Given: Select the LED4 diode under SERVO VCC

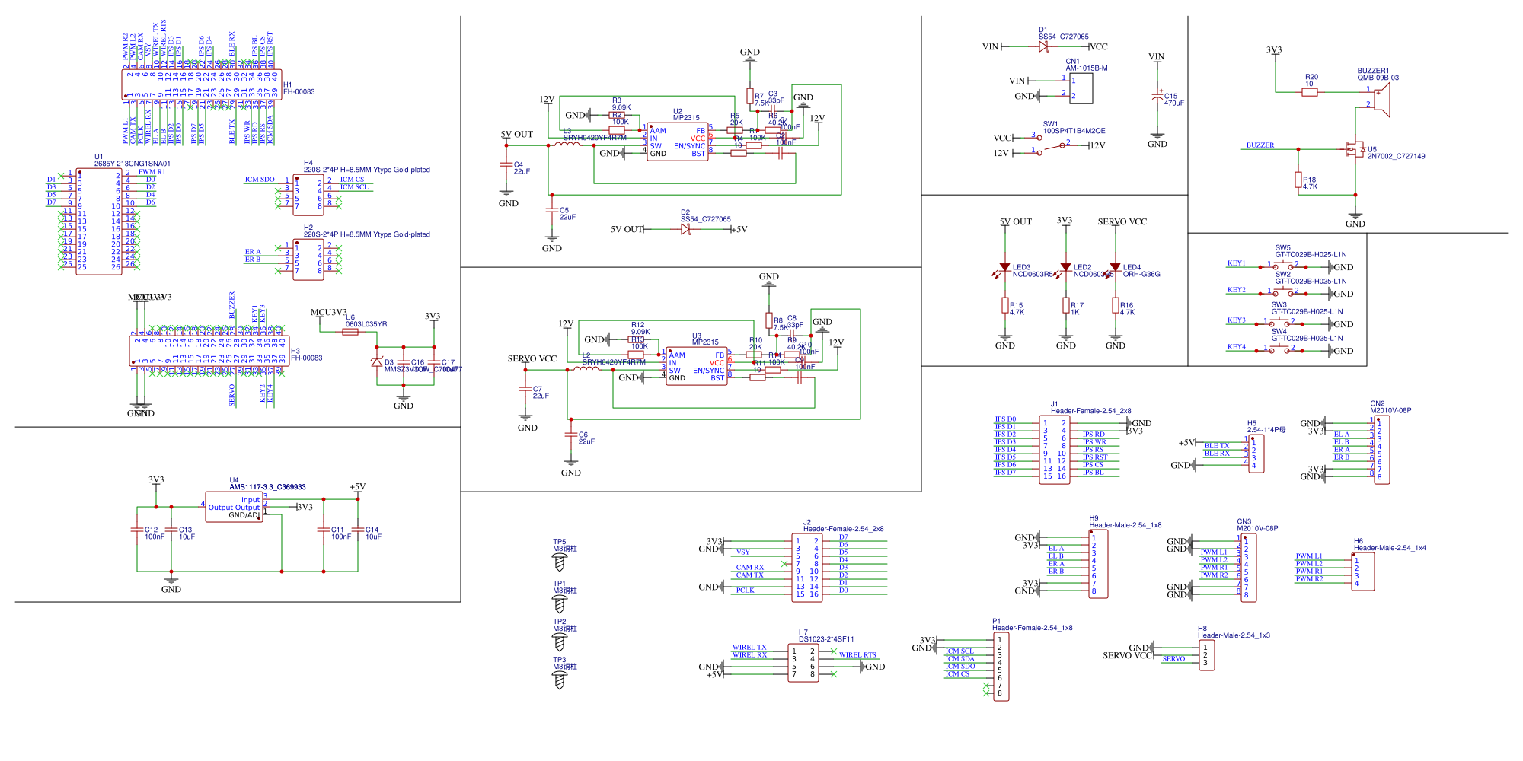Looking at the screenshot, I should pyautogui.click(x=1116, y=268).
